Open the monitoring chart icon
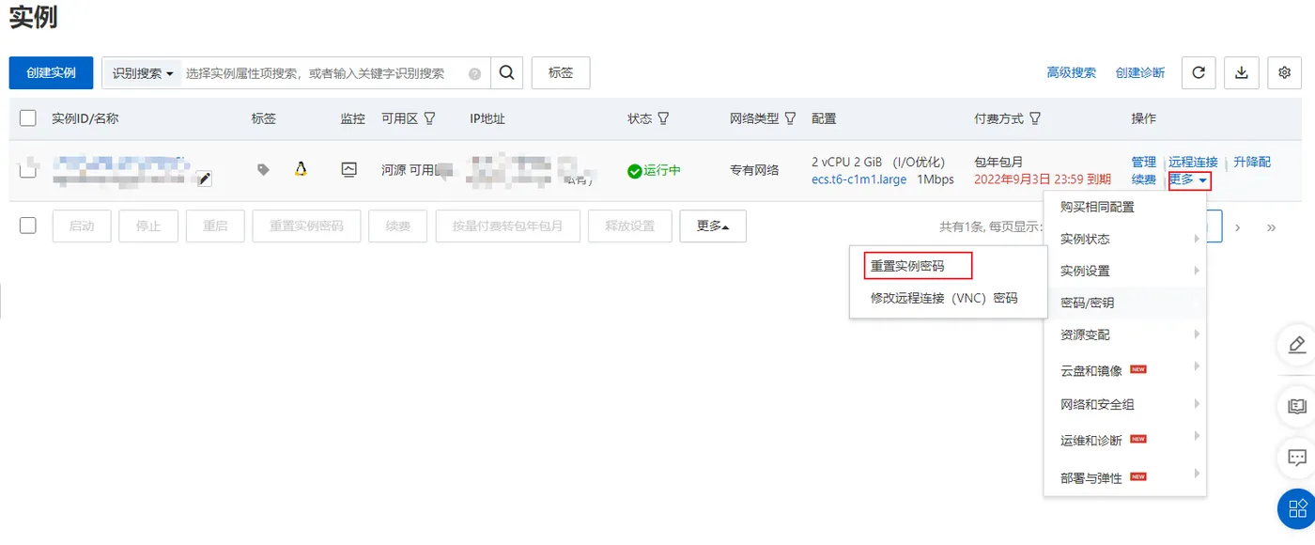The height and width of the screenshot is (545, 1315). pyautogui.click(x=349, y=169)
